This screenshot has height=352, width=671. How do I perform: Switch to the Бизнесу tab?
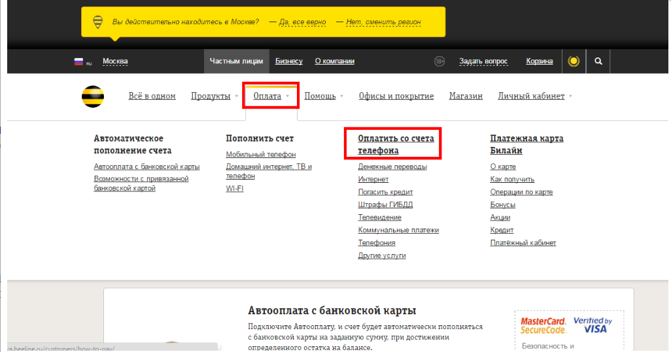pos(289,61)
